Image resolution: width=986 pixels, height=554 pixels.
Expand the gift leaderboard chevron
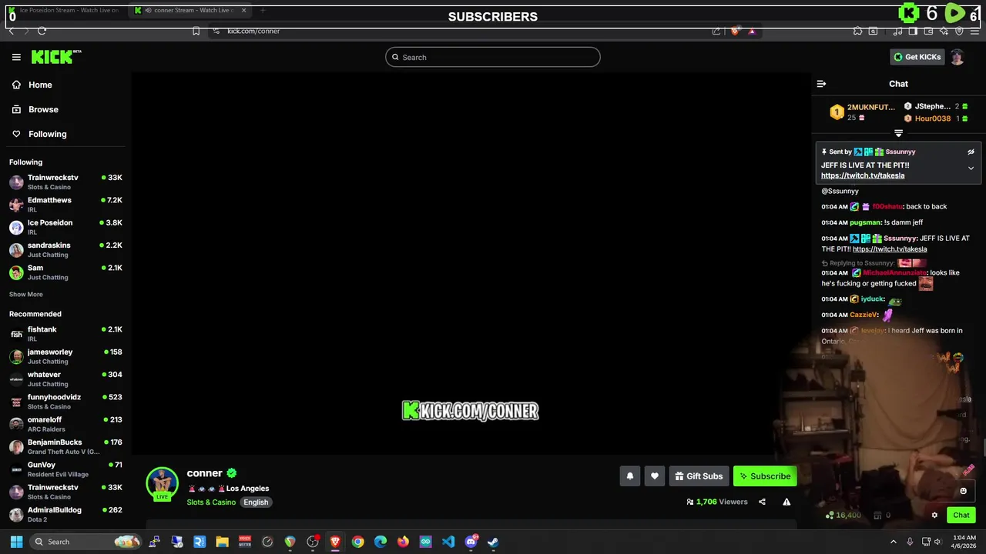point(898,133)
